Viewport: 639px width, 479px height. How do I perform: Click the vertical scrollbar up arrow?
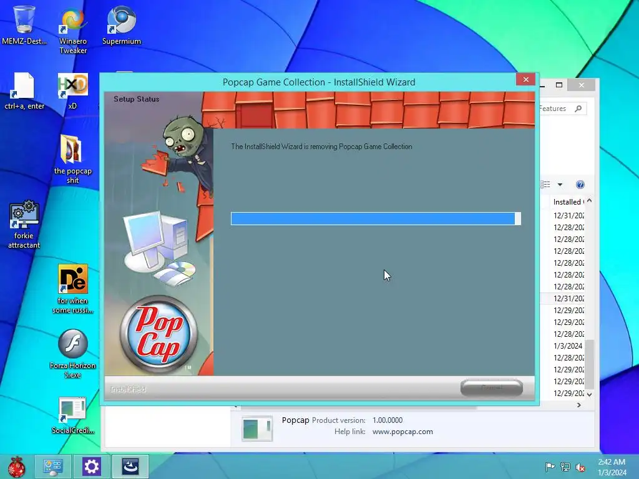click(x=589, y=201)
